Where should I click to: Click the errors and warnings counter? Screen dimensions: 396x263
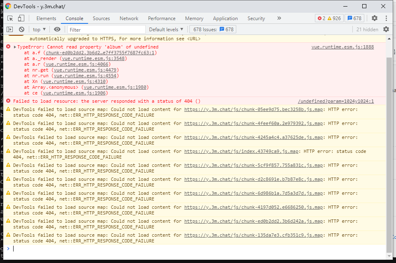pyautogui.click(x=329, y=18)
